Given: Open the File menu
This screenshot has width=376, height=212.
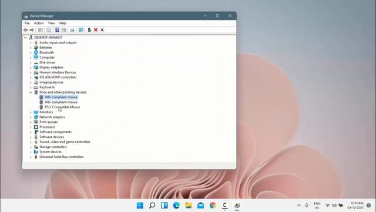Looking at the screenshot, I should [x=27, y=23].
